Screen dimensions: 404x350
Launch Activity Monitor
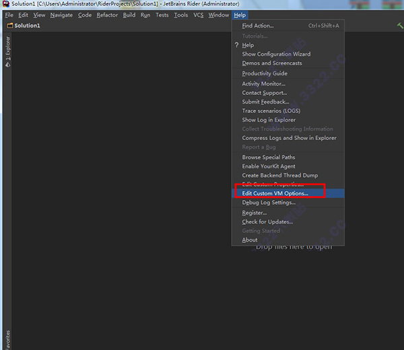[x=288, y=84]
